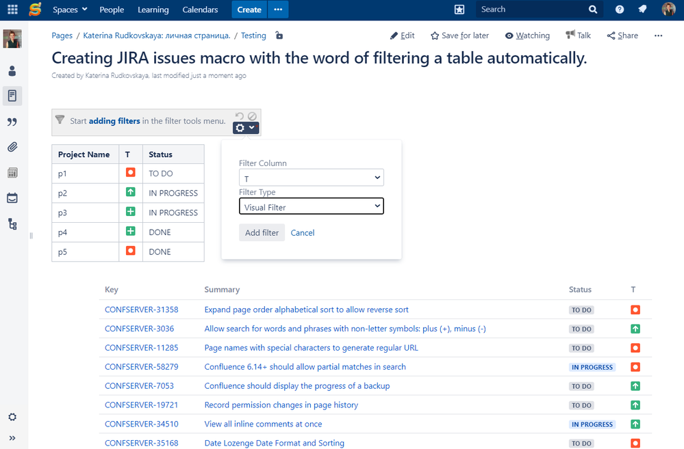Click the adding filters link
Viewport: 684px width, 449px height.
[114, 121]
